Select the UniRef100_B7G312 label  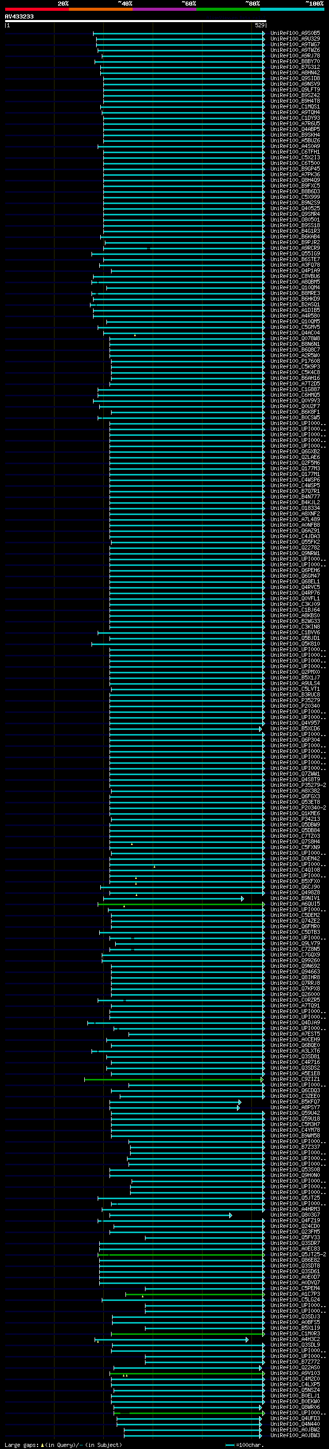click(295, 67)
